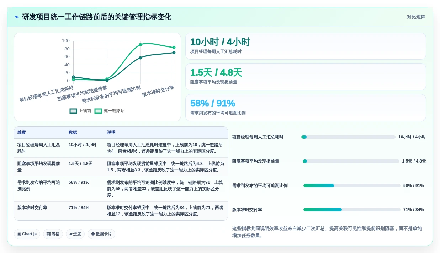This screenshot has height=253, width=440.
Task: Toggle the 统一链路后 legend series
Action: pyautogui.click(x=110, y=111)
